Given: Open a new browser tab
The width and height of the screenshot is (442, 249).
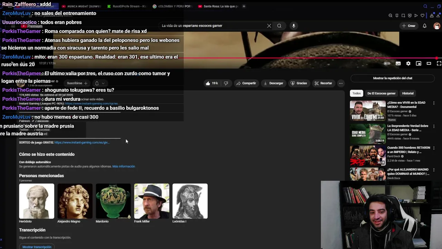Looking at the screenshot, I should point(244,6).
